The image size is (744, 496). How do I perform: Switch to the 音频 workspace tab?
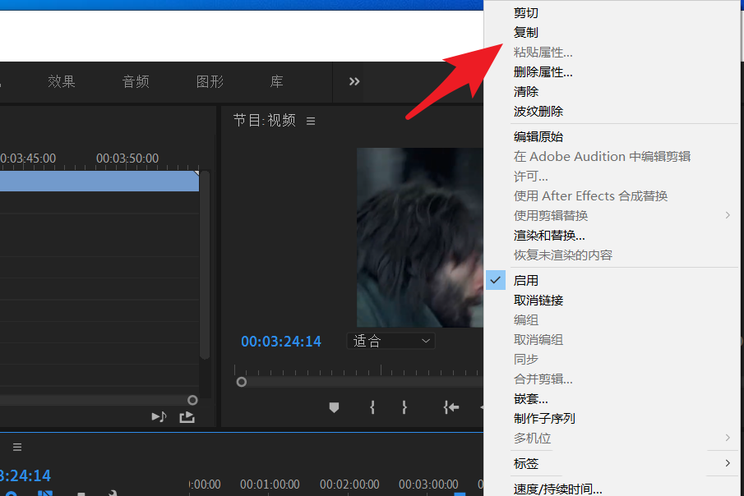point(136,81)
